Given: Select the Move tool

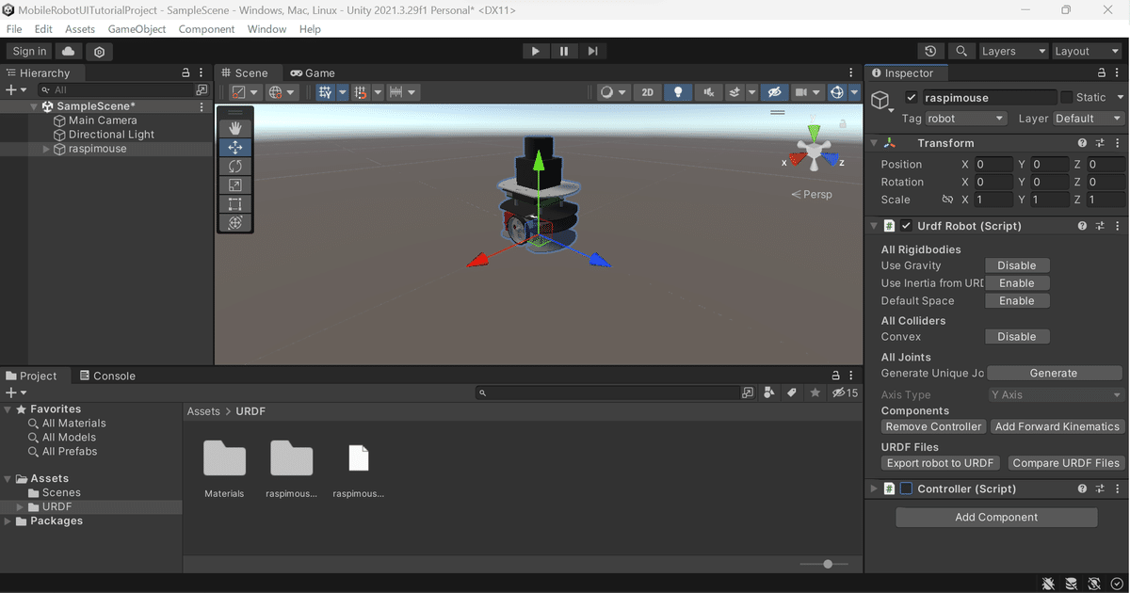Looking at the screenshot, I should click(235, 147).
